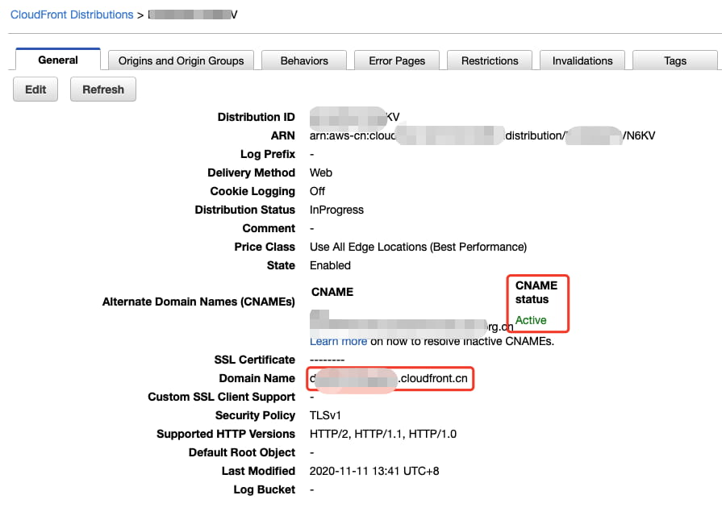Go to the Error Pages tab
The width and height of the screenshot is (722, 512).
tap(397, 60)
